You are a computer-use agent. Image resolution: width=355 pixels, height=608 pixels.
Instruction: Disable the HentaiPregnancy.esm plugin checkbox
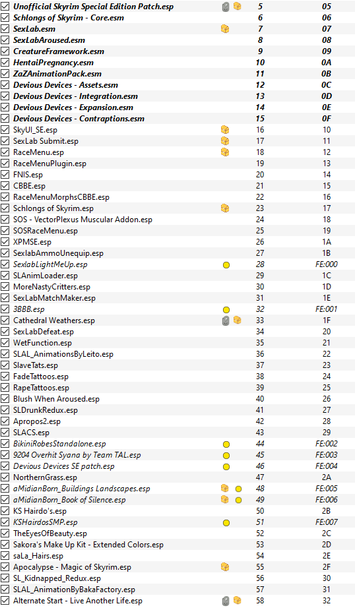click(5, 63)
